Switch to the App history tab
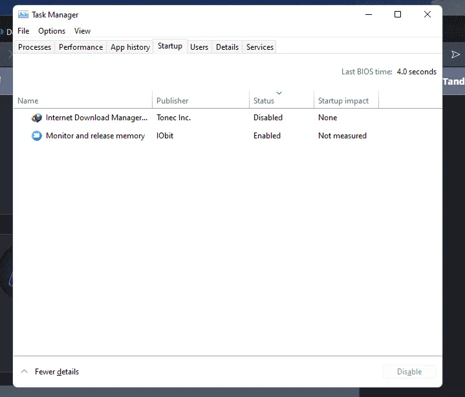The width and height of the screenshot is (465, 397). (x=130, y=47)
